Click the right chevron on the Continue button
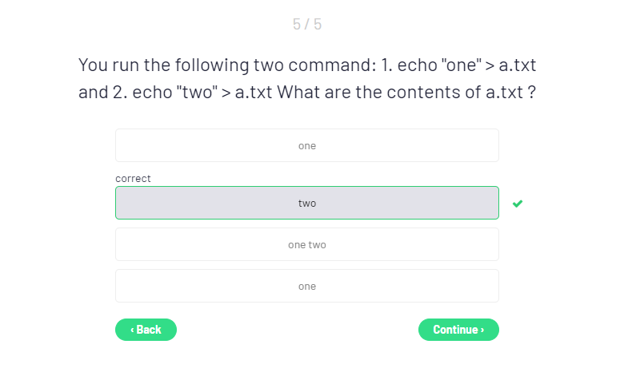This screenshot has width=620, height=368. coord(482,330)
